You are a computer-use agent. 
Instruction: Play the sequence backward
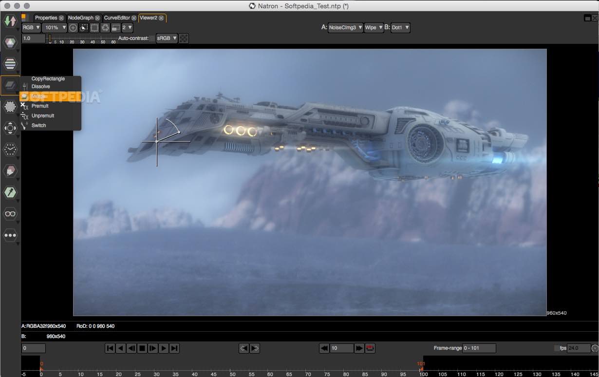(121, 348)
